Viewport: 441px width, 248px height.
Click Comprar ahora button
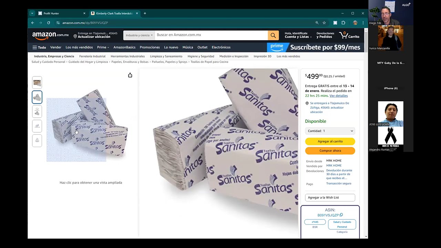(x=330, y=151)
